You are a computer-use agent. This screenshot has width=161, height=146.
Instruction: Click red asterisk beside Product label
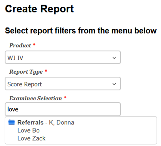pos(34,45)
